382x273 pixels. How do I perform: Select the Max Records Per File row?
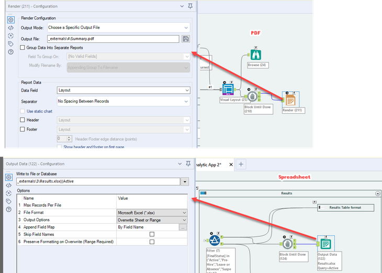[103, 205]
